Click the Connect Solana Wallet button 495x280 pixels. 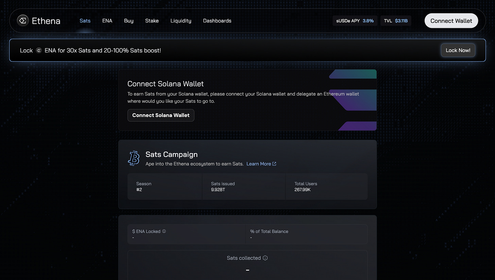tap(161, 115)
